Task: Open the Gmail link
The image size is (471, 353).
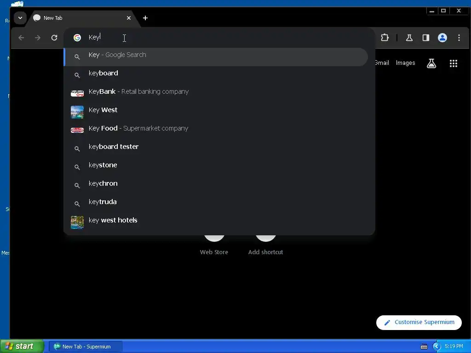Action: pos(382,63)
